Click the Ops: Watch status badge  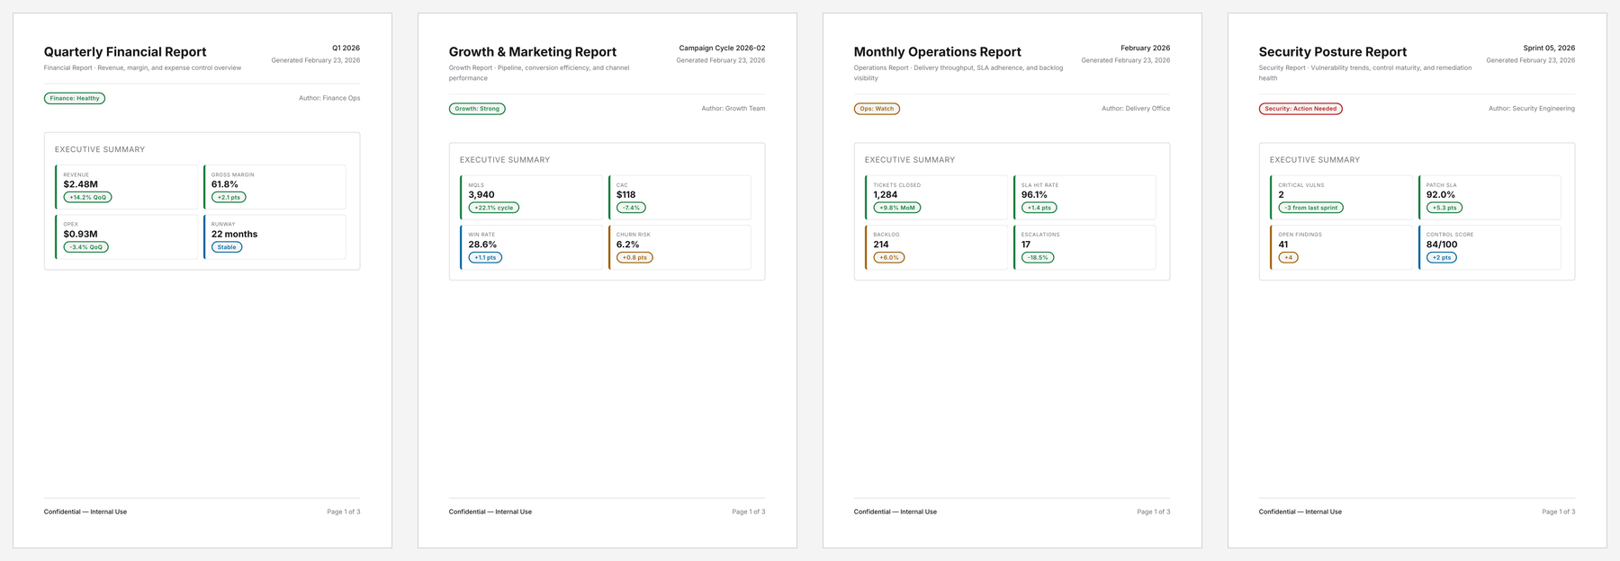click(x=877, y=109)
